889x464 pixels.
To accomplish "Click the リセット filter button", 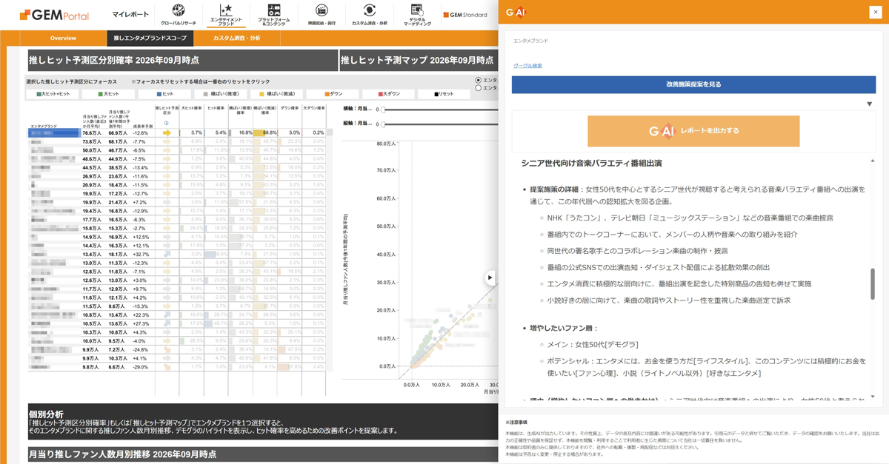I will [x=444, y=94].
